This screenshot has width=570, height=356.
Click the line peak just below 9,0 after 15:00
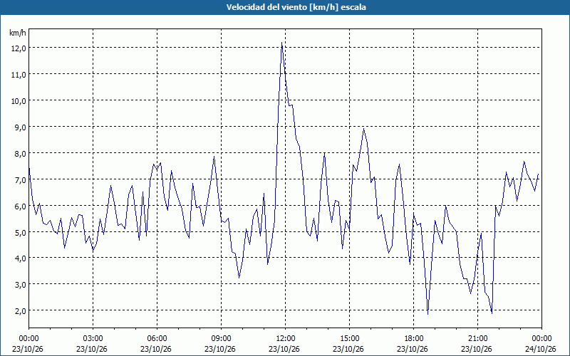pos(363,129)
